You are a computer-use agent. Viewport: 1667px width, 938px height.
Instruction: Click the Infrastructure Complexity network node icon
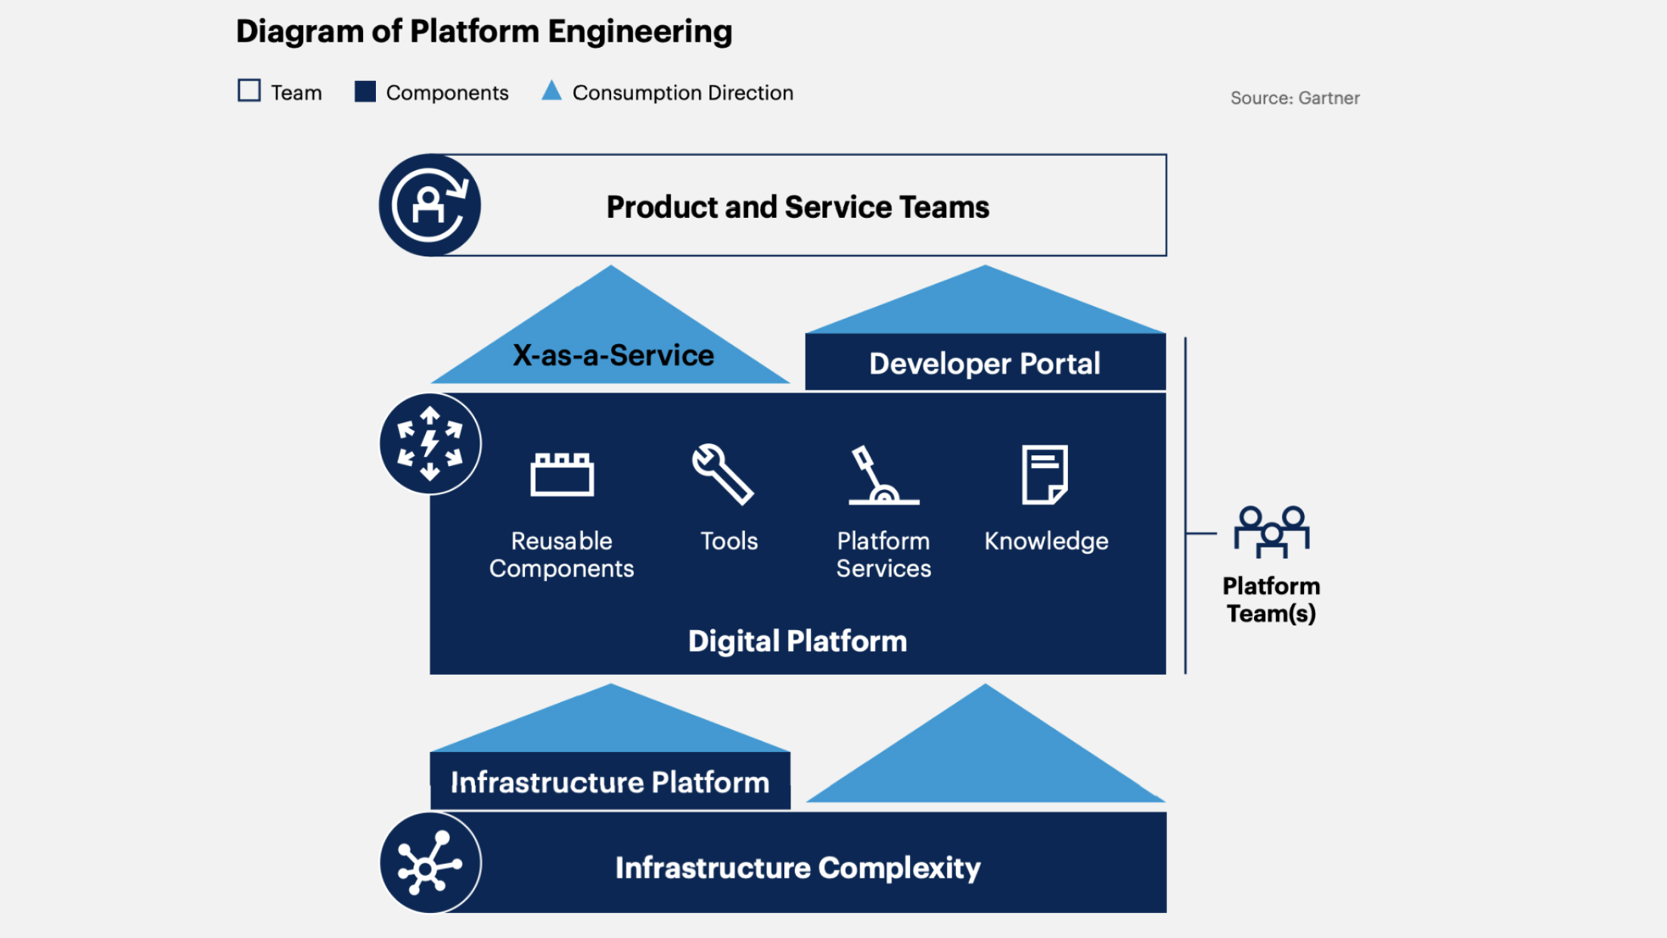430,863
